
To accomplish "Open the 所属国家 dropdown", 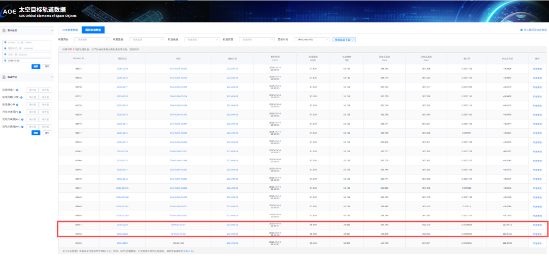I will tap(92, 39).
